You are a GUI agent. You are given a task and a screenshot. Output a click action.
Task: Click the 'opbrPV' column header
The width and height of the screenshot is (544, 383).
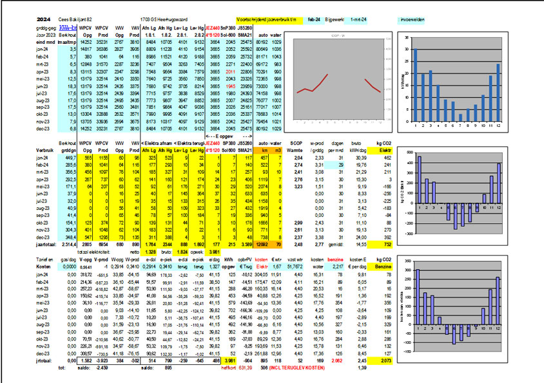[x=244, y=259]
